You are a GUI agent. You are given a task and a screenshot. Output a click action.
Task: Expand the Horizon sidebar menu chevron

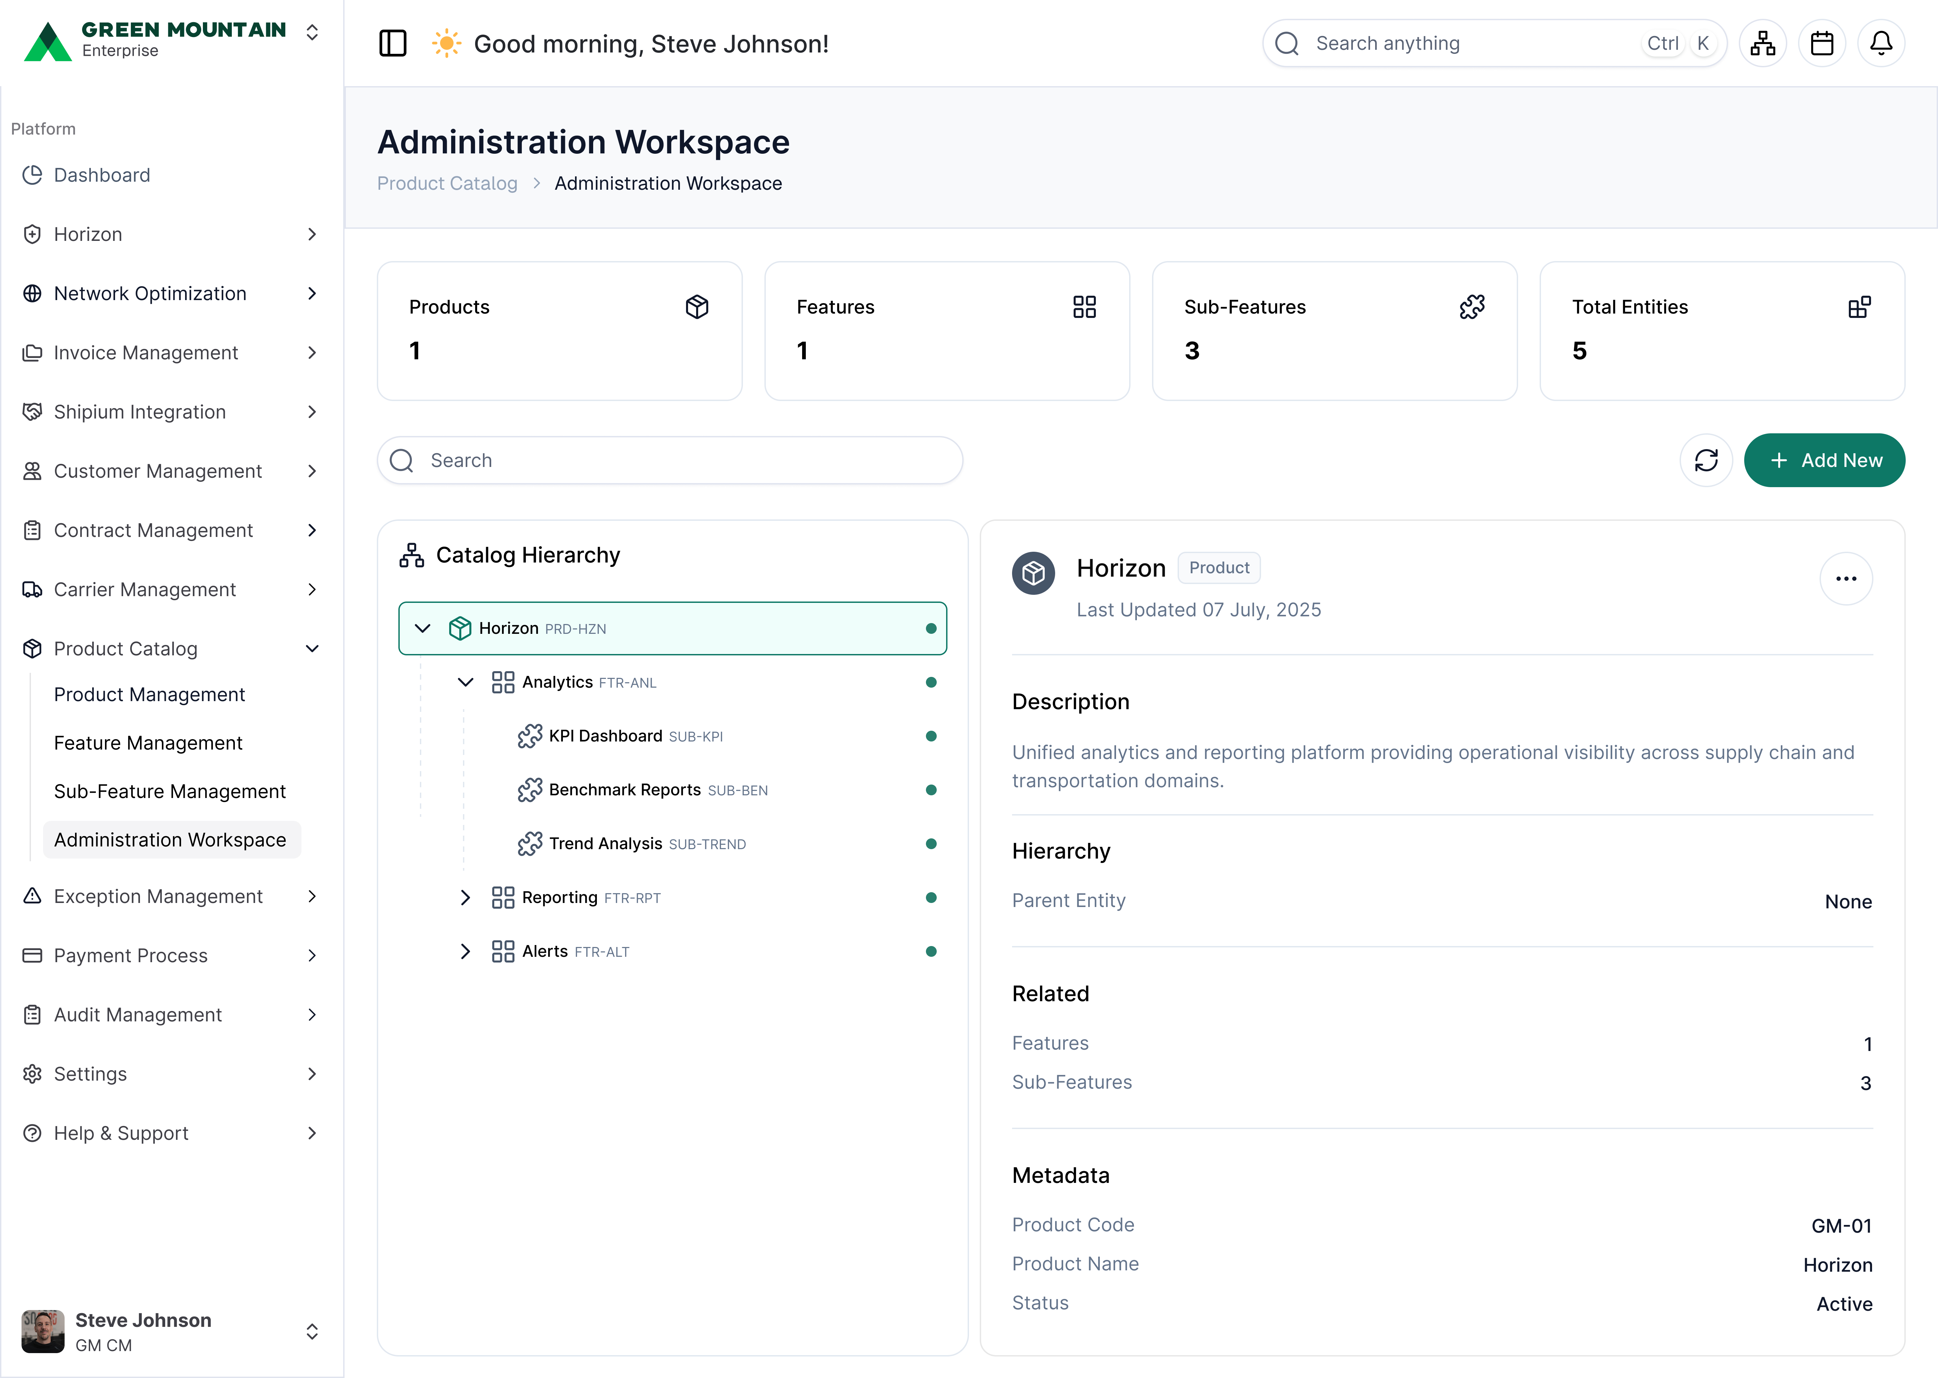[x=312, y=234]
